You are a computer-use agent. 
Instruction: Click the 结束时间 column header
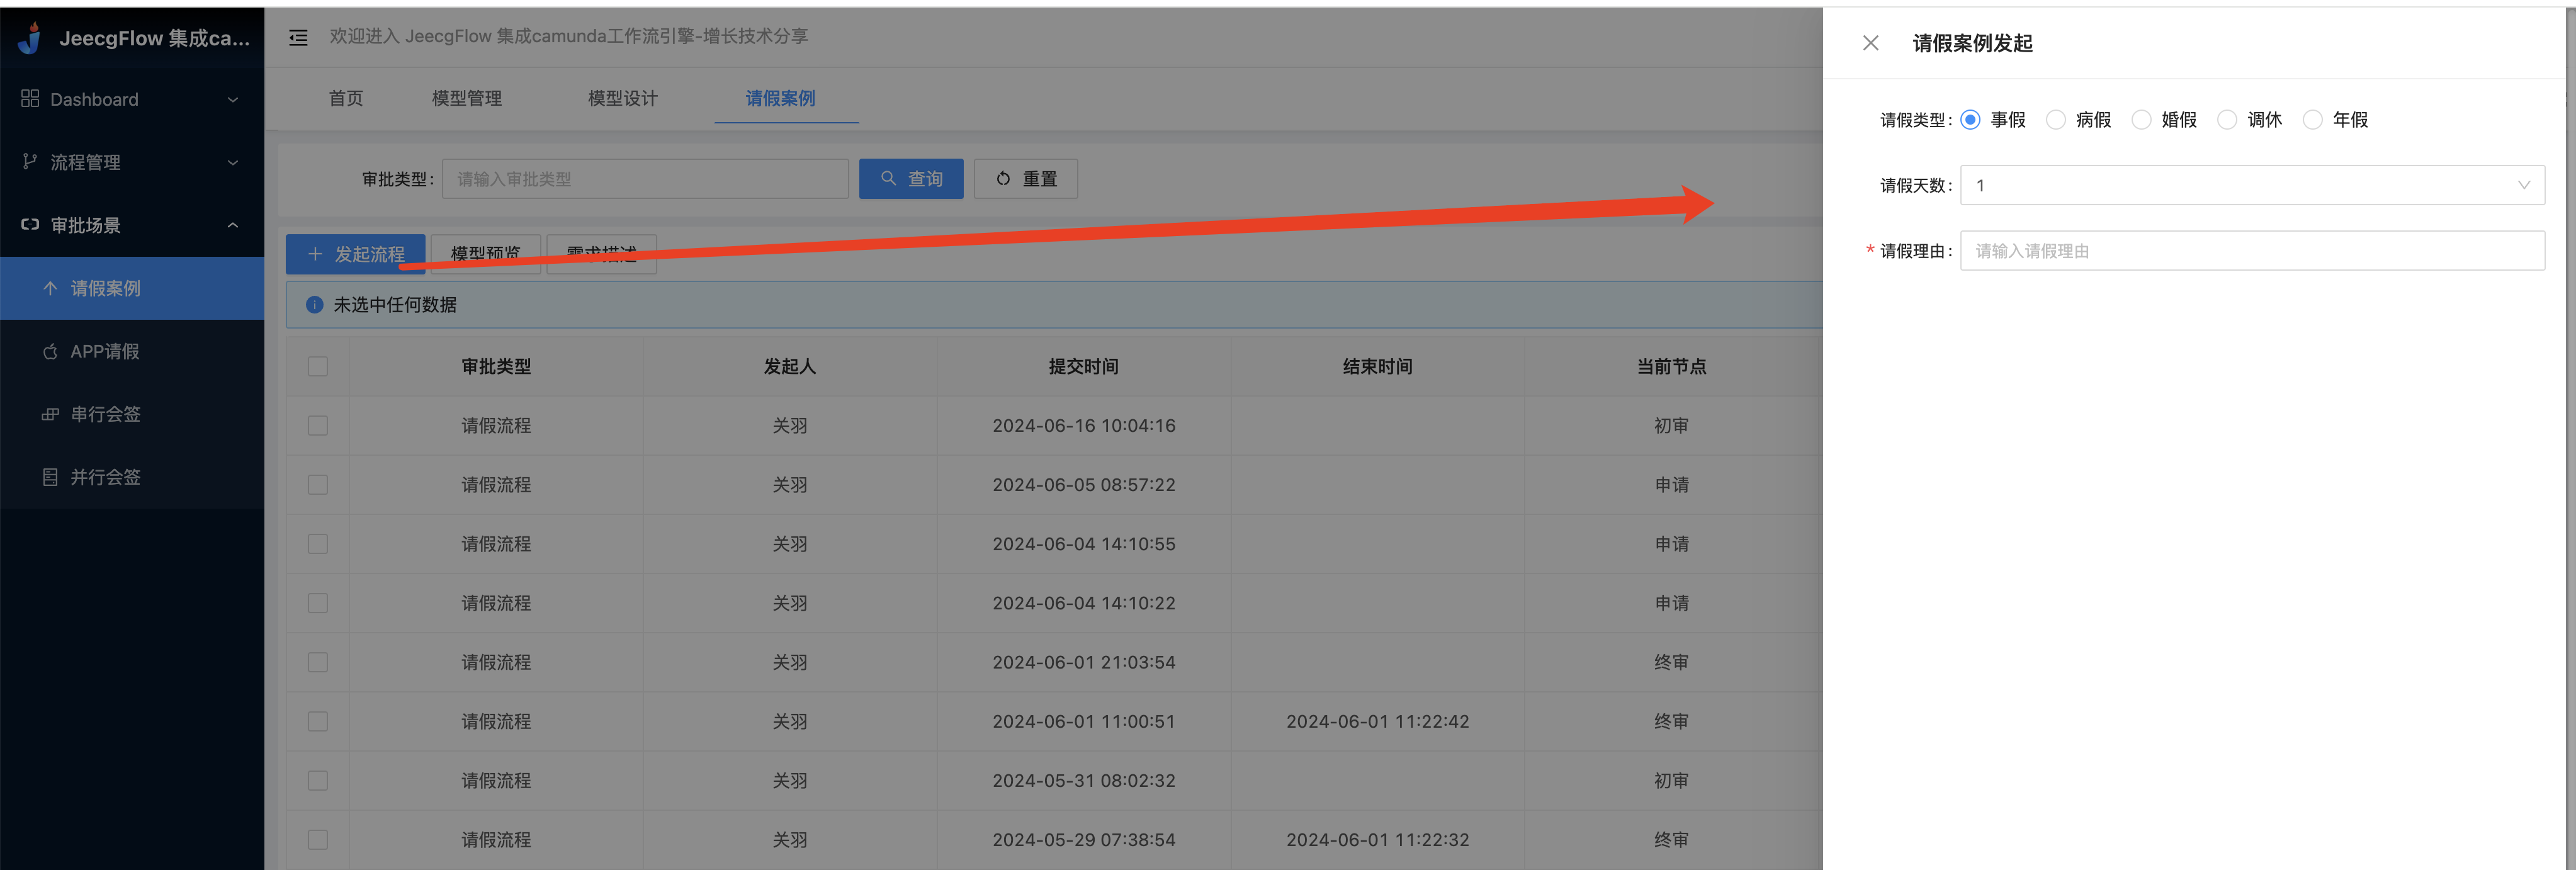click(1378, 366)
